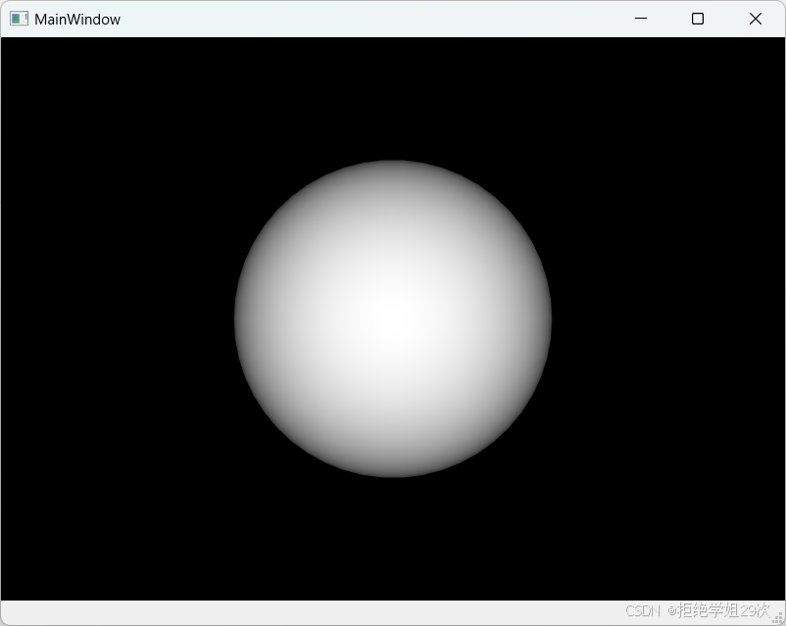Click the black viewport right of the sphere
The width and height of the screenshot is (786, 626).
click(666, 317)
